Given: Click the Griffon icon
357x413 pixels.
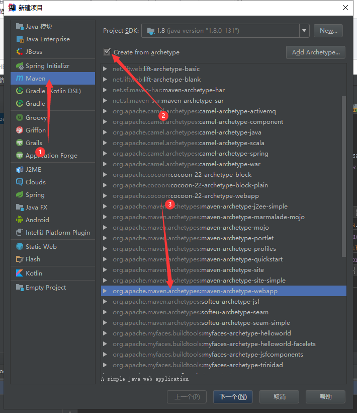Looking at the screenshot, I should [20, 130].
